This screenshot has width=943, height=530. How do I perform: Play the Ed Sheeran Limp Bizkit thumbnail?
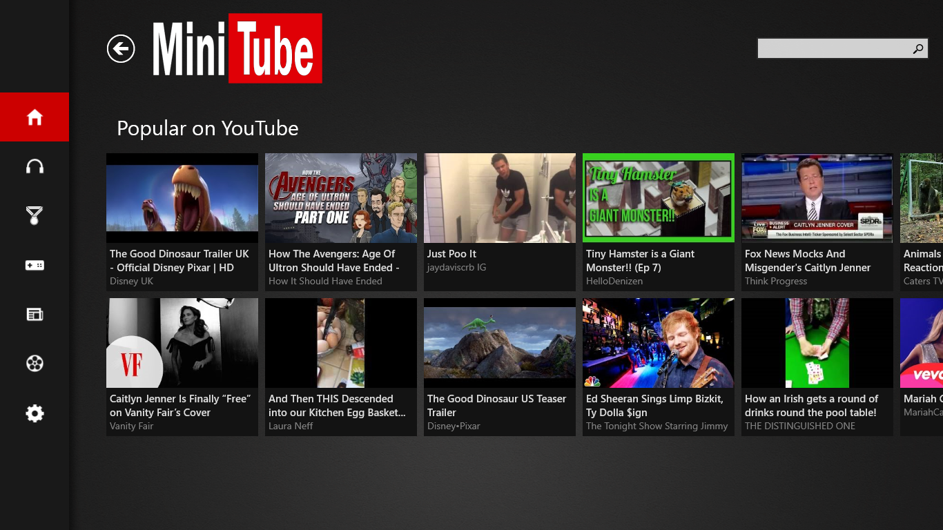pos(659,343)
